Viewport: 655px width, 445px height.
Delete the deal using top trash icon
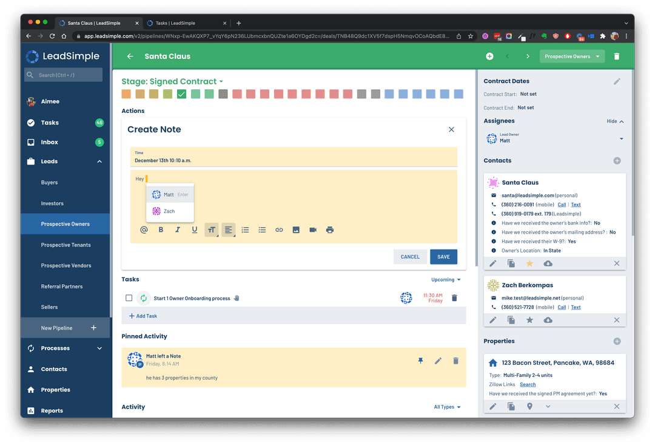click(x=617, y=56)
